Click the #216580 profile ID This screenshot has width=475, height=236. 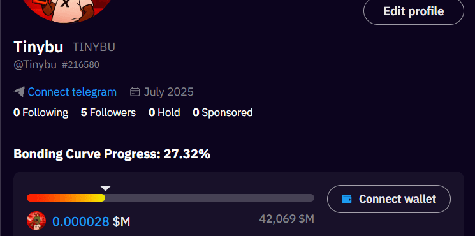tap(80, 65)
